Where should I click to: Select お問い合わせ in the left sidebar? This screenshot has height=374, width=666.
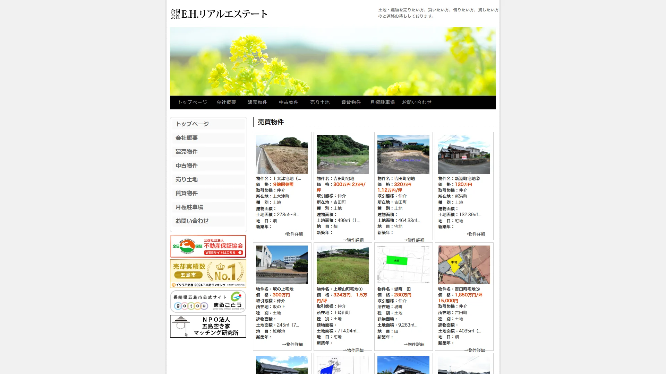point(208,221)
